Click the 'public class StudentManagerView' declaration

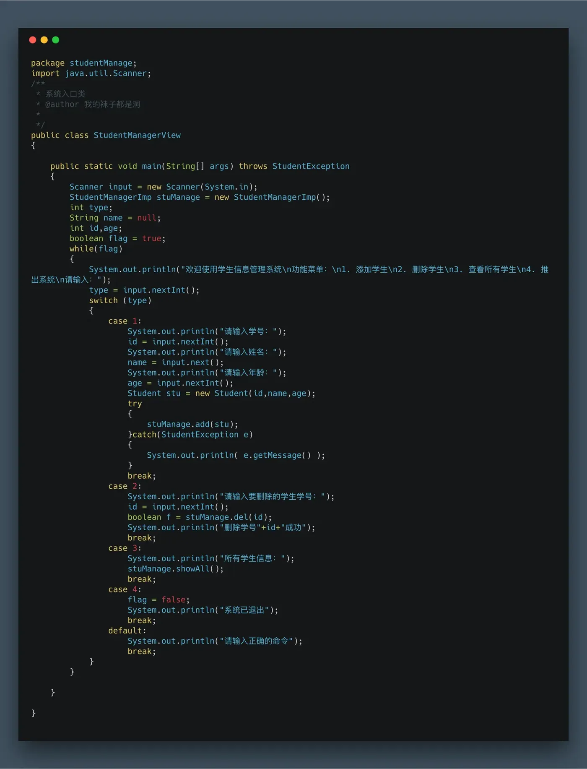coord(106,135)
